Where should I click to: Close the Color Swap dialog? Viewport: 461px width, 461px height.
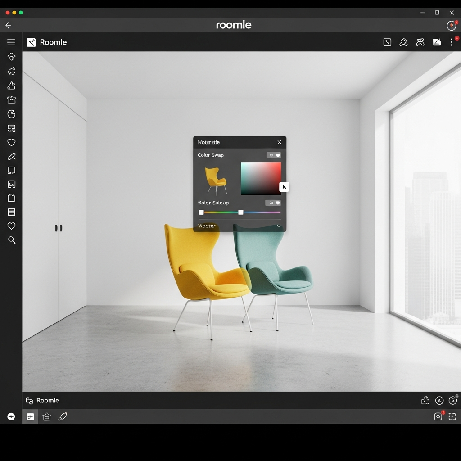pos(279,142)
